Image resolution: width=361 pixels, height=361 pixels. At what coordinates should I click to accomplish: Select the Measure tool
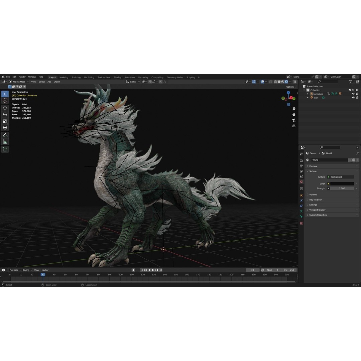[5, 142]
